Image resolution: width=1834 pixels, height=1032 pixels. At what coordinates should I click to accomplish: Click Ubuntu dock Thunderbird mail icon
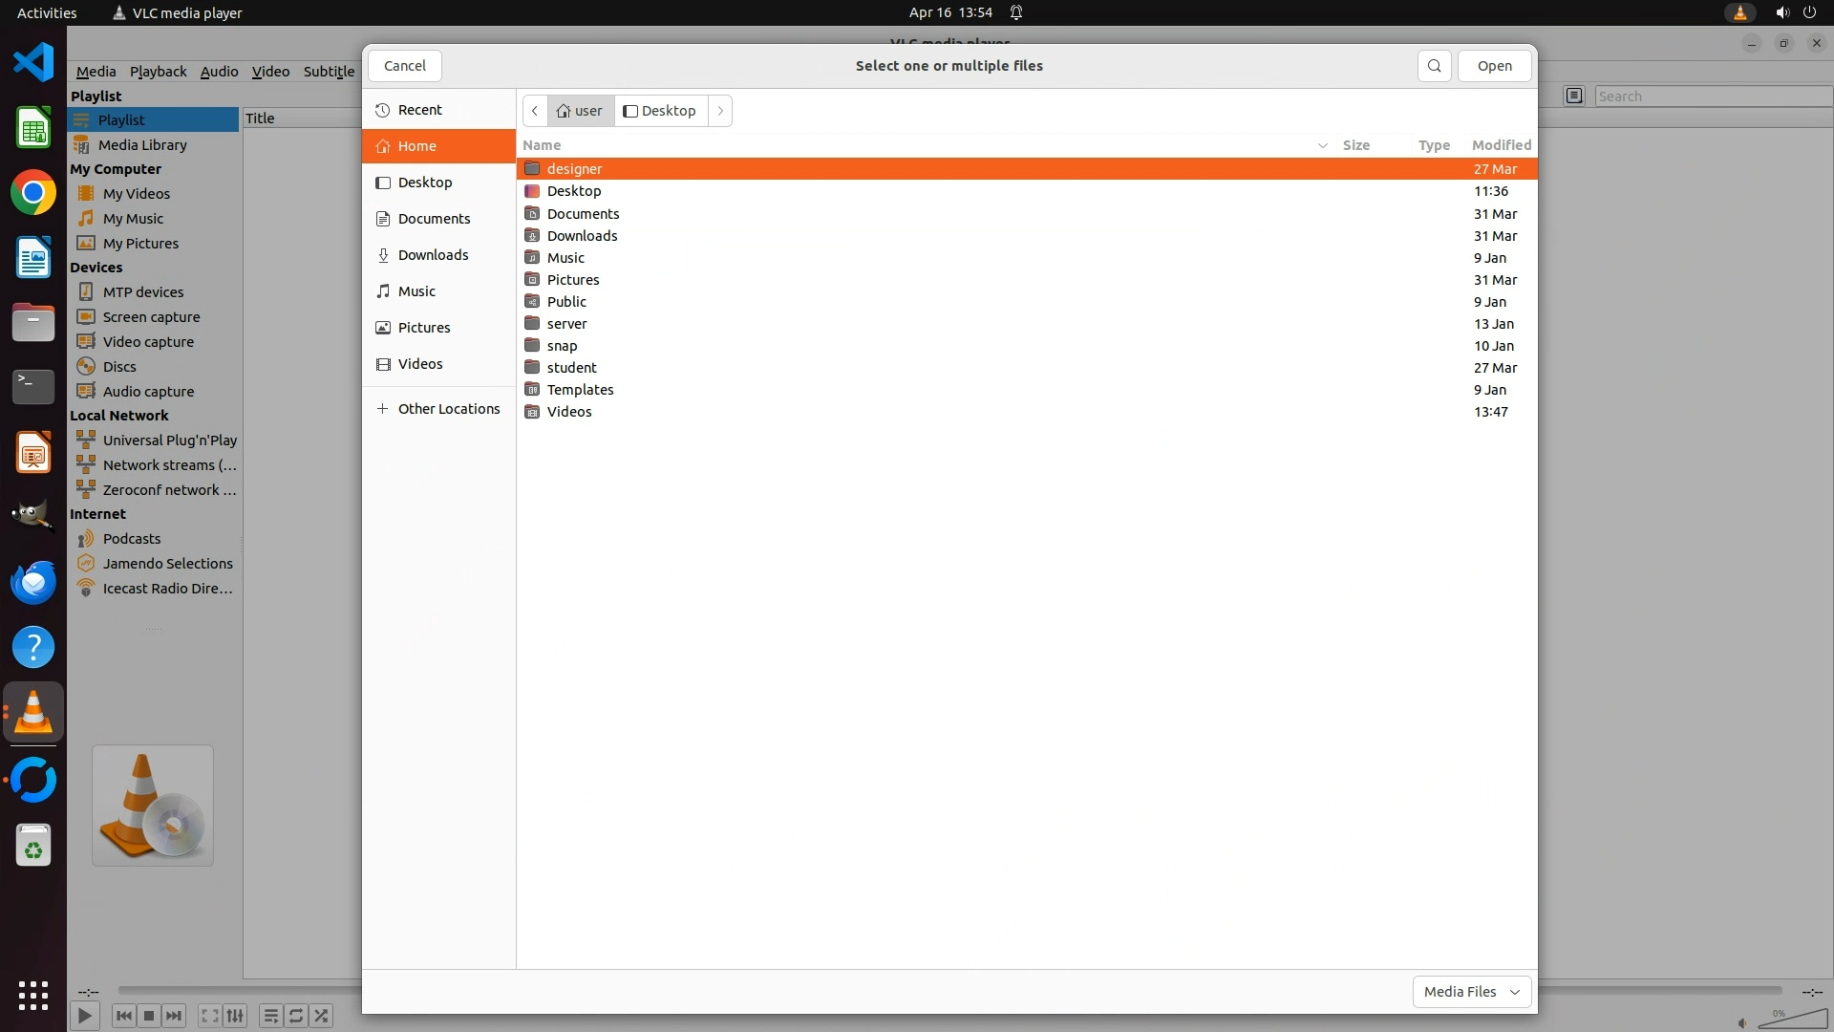[33, 582]
